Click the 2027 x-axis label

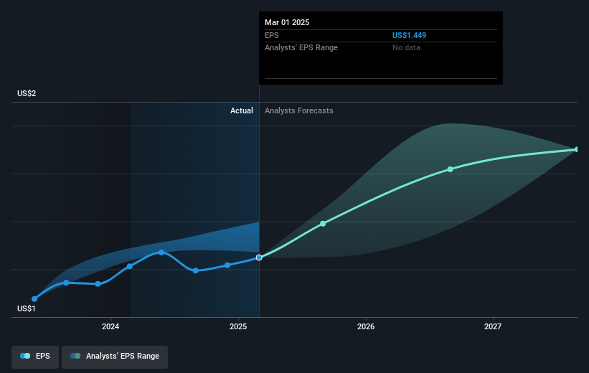[493, 326]
